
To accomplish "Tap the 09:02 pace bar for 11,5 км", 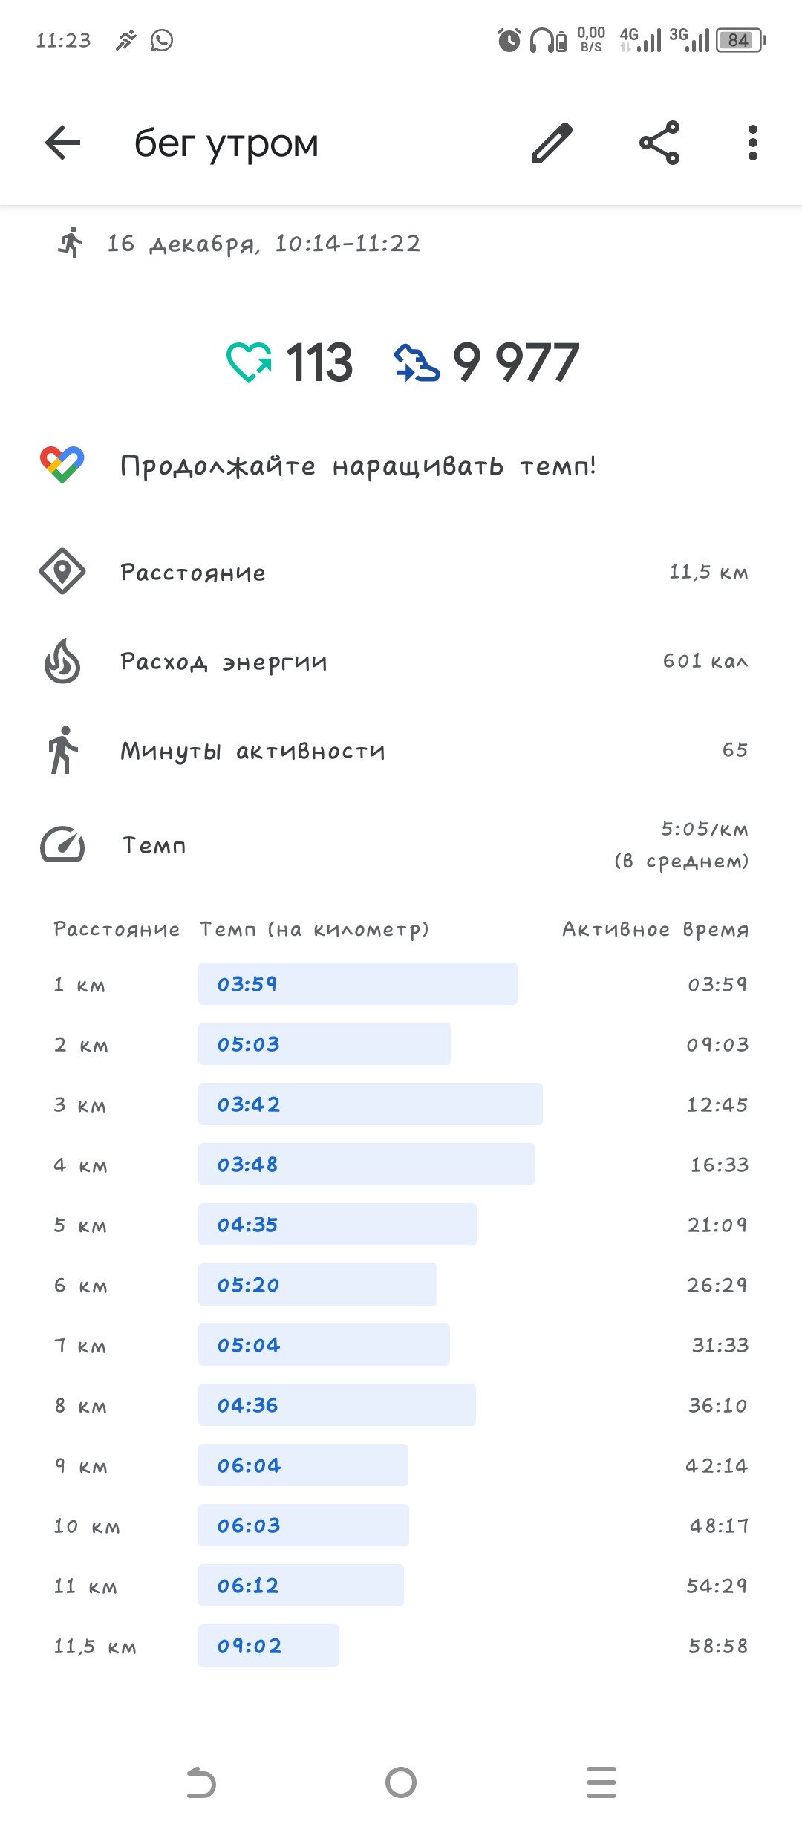I will click(x=269, y=1646).
